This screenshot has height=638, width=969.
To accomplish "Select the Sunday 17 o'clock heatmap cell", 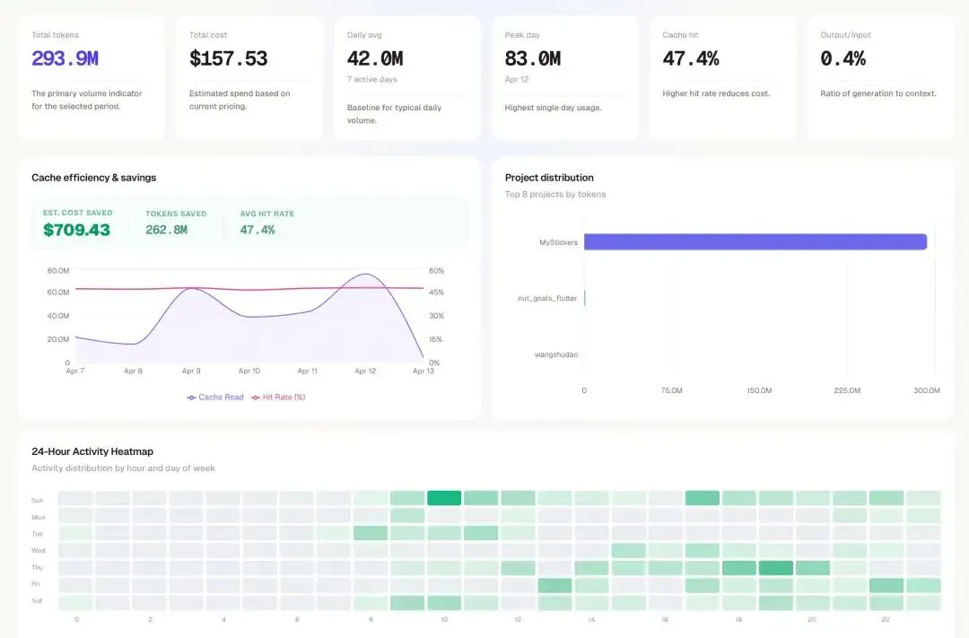I will coord(702,498).
